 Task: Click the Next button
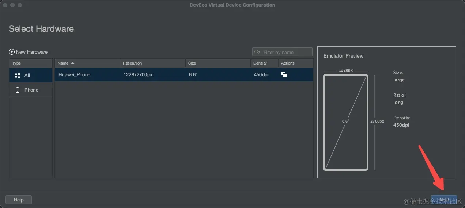coord(444,200)
